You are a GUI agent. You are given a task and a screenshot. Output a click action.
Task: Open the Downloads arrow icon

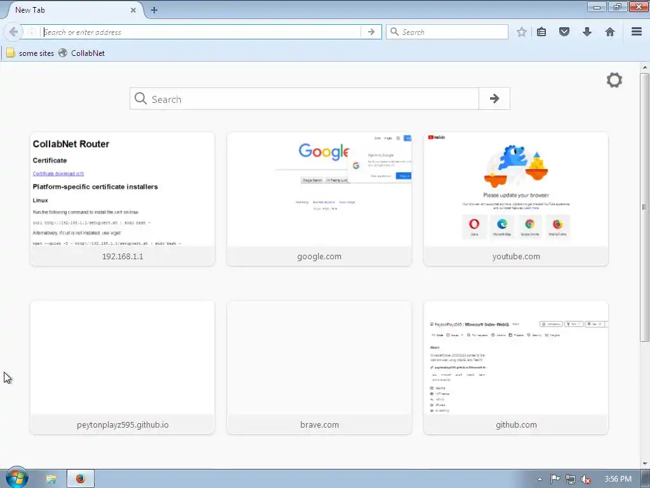(x=587, y=32)
